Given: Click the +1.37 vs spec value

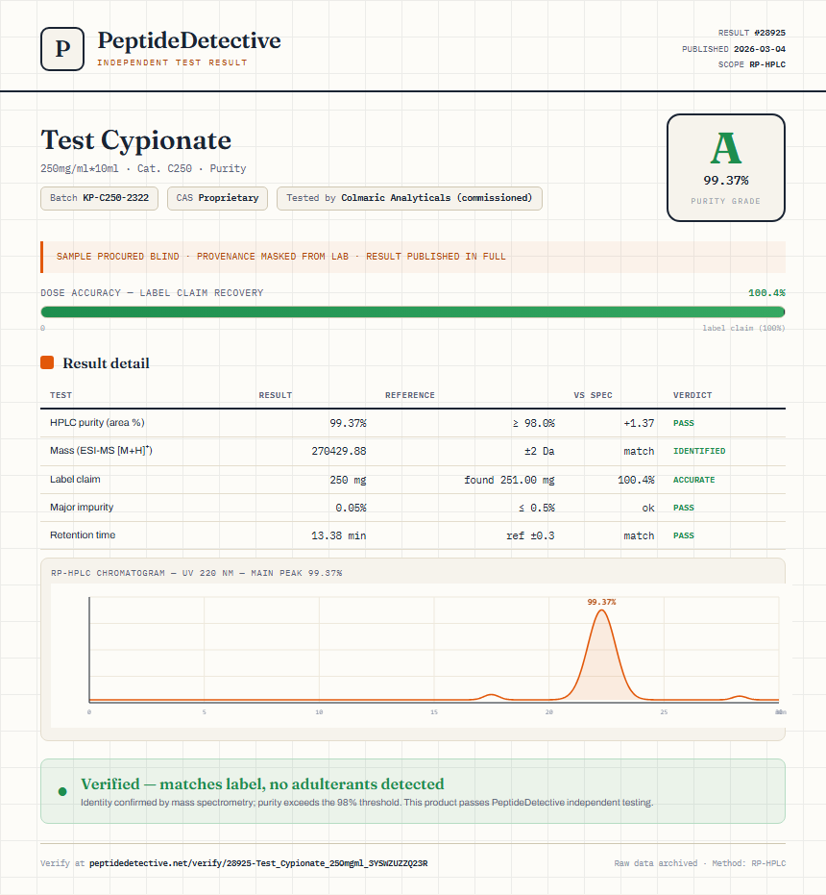Looking at the screenshot, I should coord(639,423).
